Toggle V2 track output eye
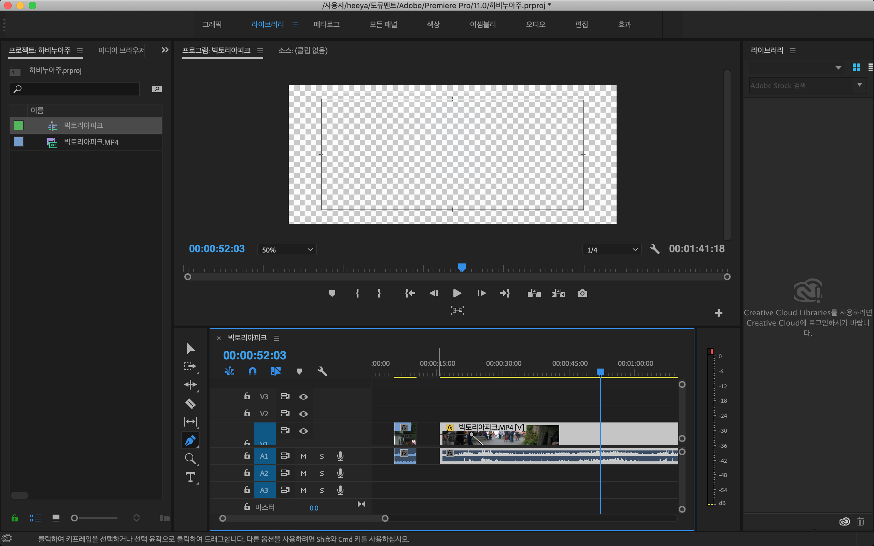874x546 pixels. coord(304,414)
